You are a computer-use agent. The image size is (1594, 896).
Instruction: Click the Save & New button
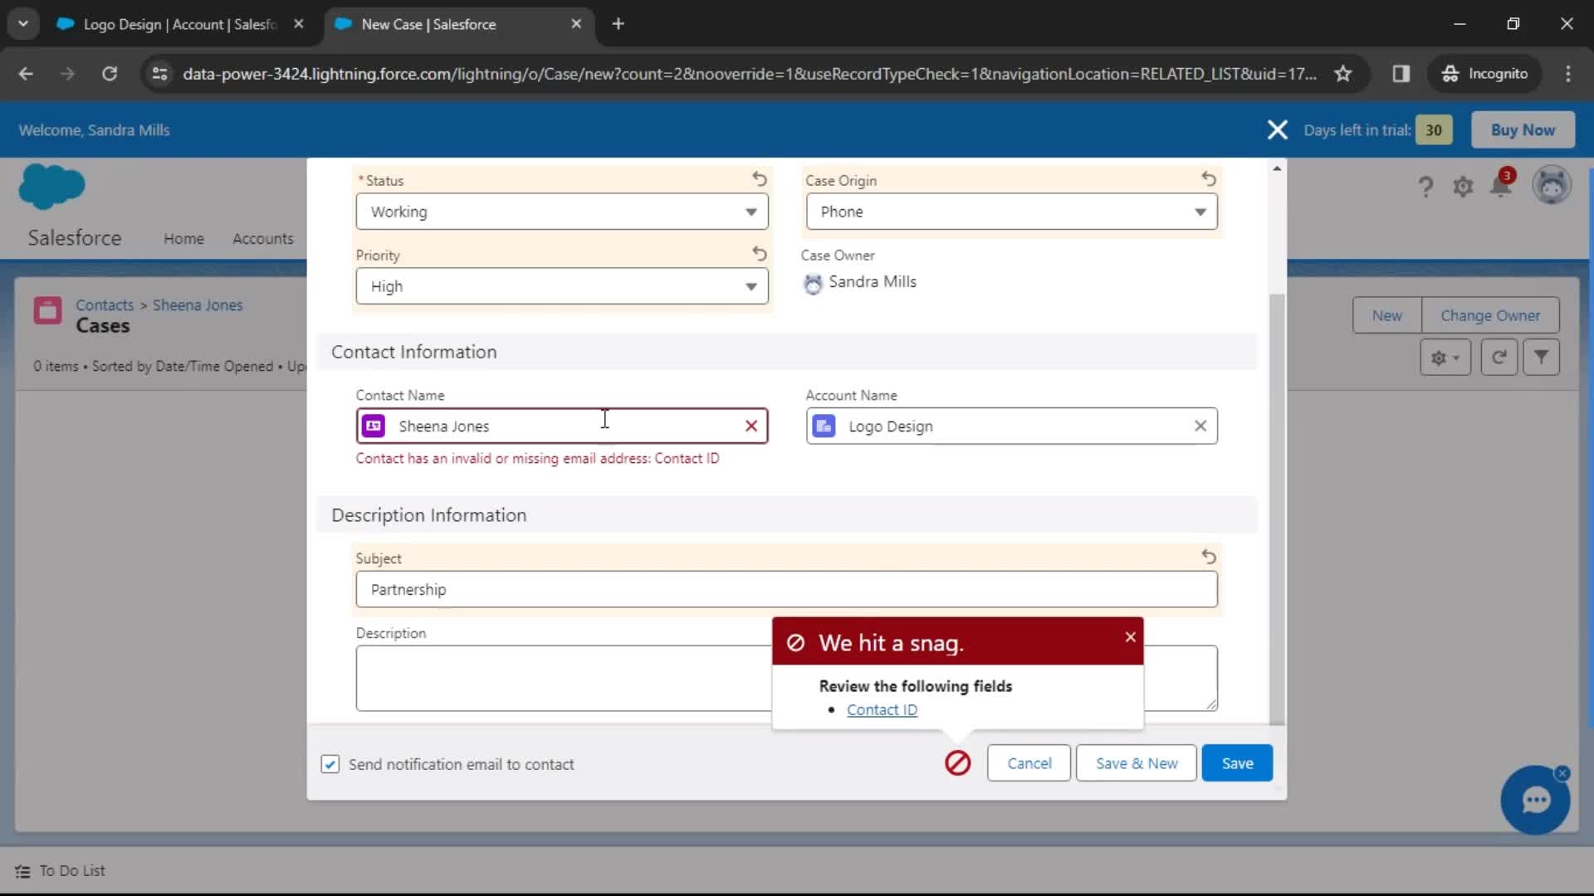(x=1136, y=763)
